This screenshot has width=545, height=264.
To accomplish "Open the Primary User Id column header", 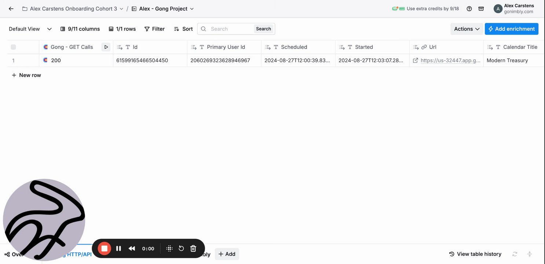I will (x=224, y=47).
